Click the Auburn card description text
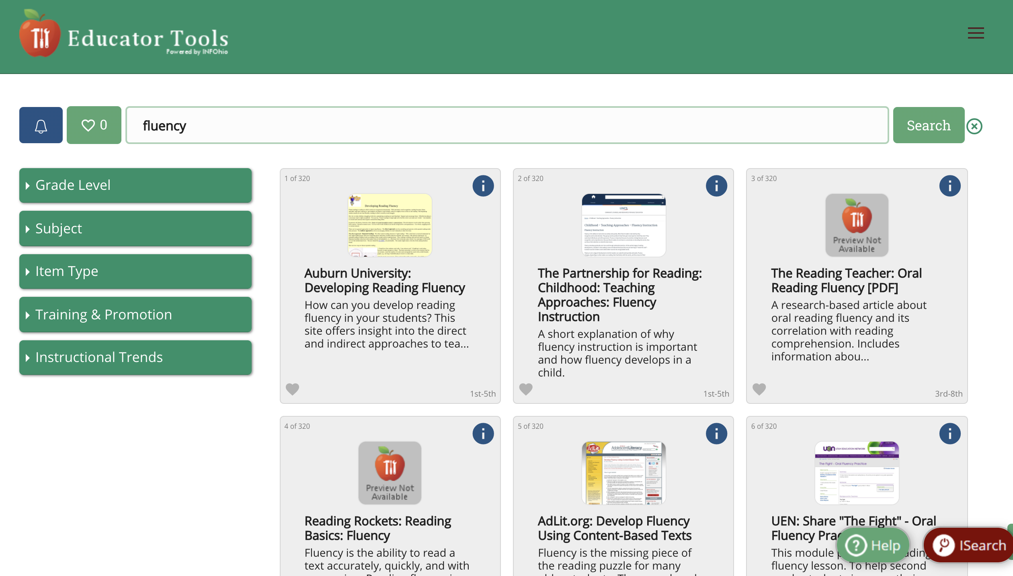The width and height of the screenshot is (1013, 576). tap(386, 324)
